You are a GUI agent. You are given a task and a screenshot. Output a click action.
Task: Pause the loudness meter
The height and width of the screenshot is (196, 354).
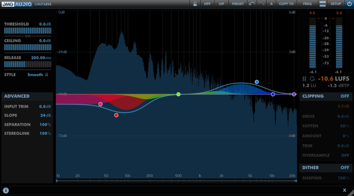(304, 79)
